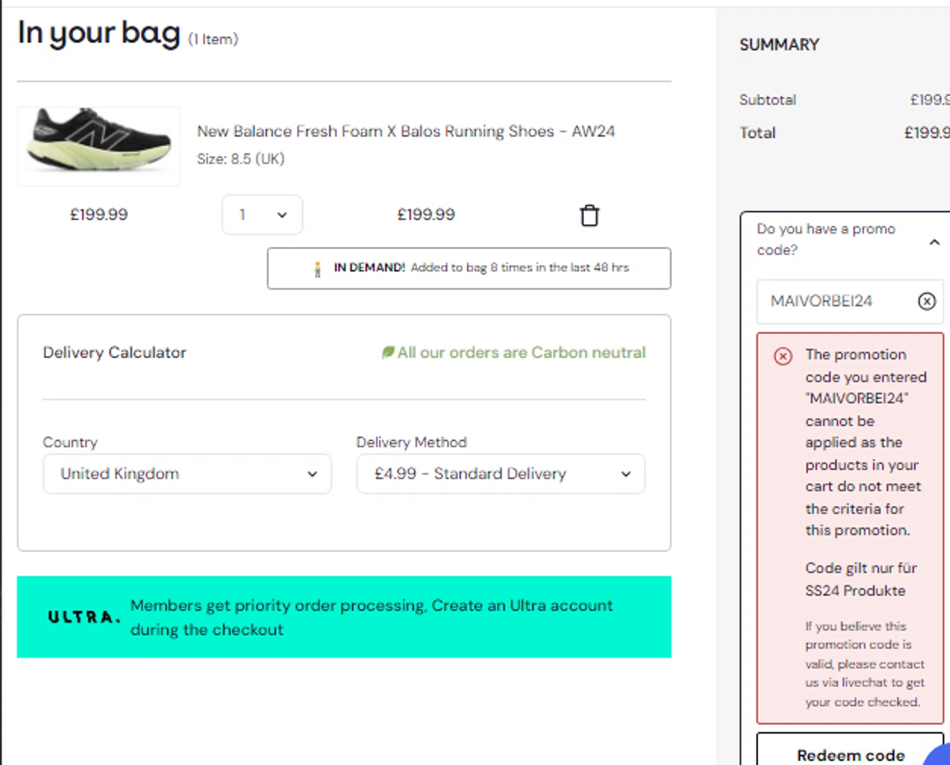The image size is (950, 765).
Task: Click the person icon in the IN DEMAND box
Action: (x=318, y=269)
